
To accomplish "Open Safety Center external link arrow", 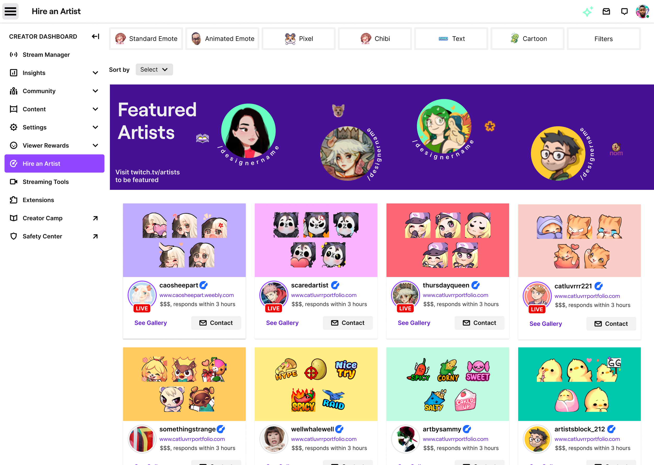I will pyautogui.click(x=95, y=236).
